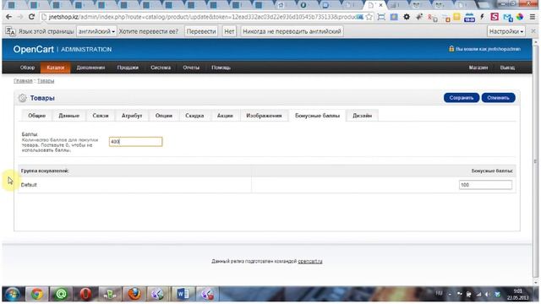The image size is (541, 304).
Task: Click the opencart.ru footer link
Action: (310, 261)
